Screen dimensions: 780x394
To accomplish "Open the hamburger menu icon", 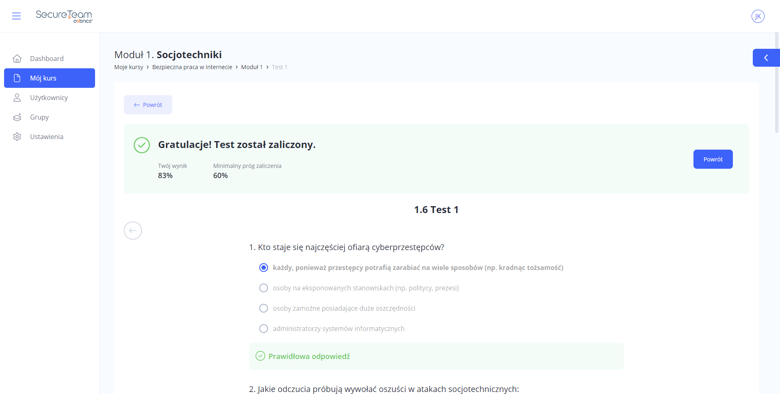I will [16, 16].
